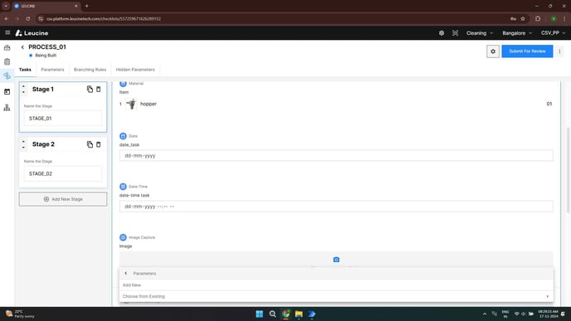Viewport: 571px width, 321px height.
Task: Delete Stage 2 with trash icon
Action: click(98, 144)
